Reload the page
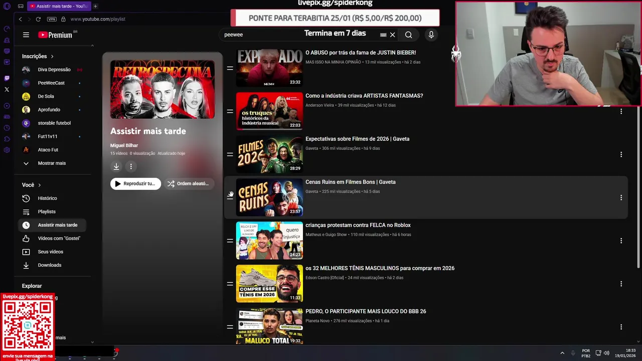The image size is (642, 361). [x=38, y=19]
